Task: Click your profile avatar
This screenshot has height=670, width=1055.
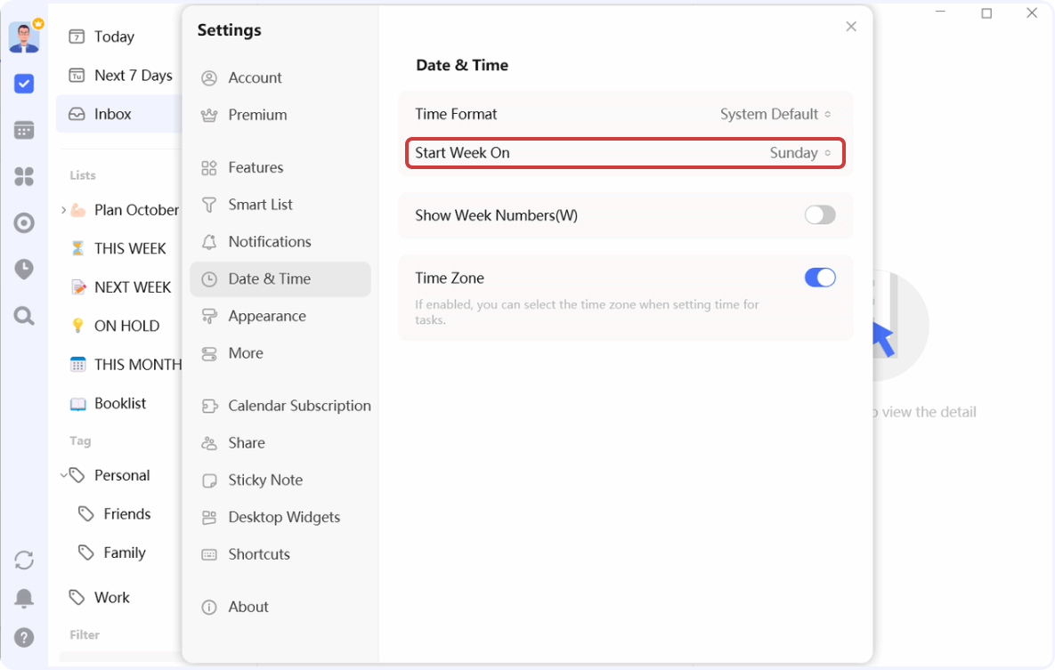Action: tap(23, 36)
